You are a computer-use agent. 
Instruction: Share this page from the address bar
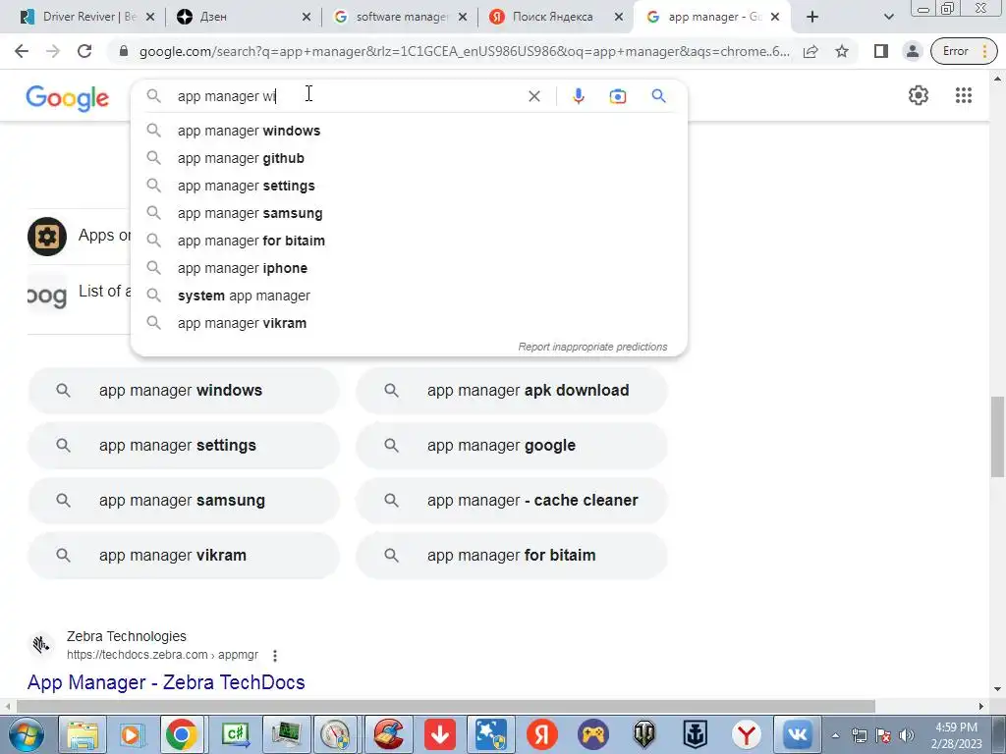pyautogui.click(x=810, y=51)
